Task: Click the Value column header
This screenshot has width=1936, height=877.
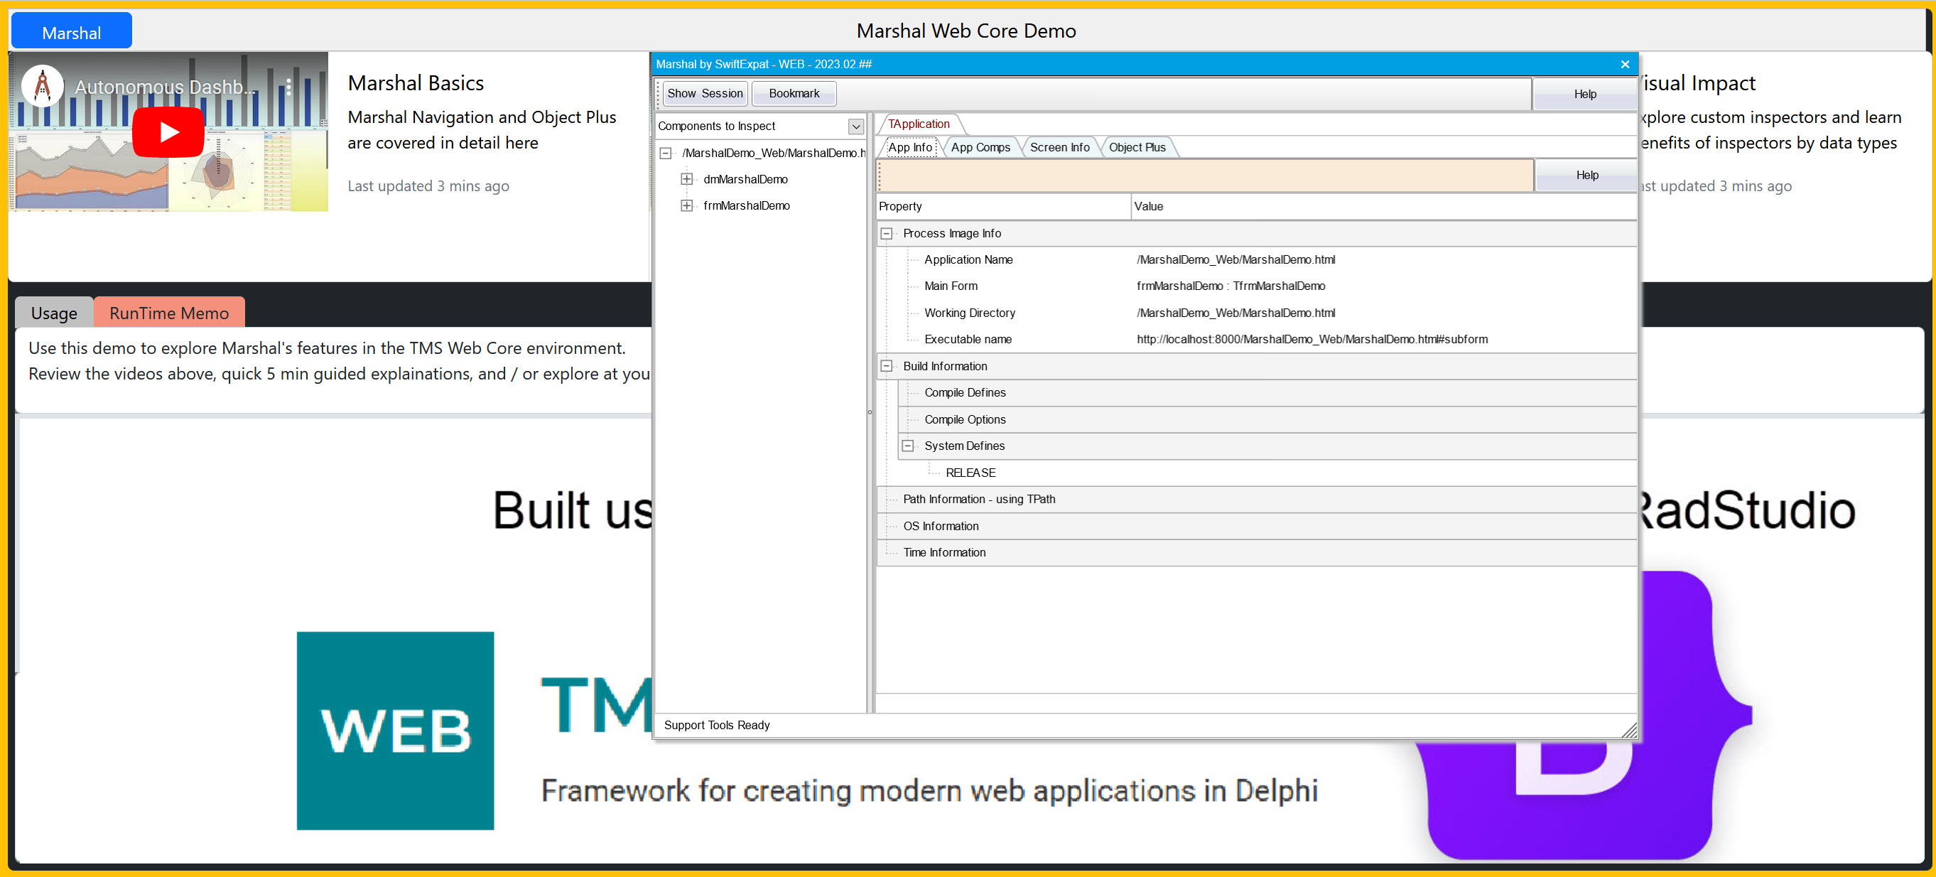Action: pos(1383,207)
